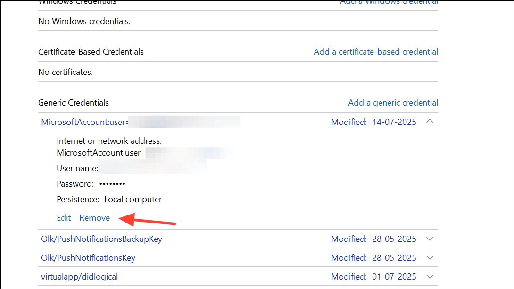Click Add a certificate-based credential
This screenshot has width=514, height=289.
(375, 52)
